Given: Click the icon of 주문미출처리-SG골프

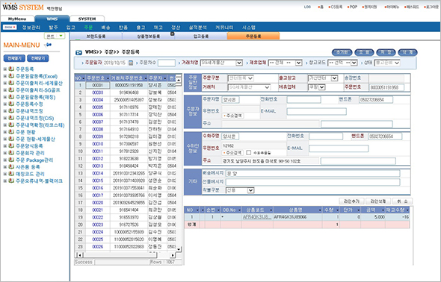Looking at the screenshot, I should 11,90.
